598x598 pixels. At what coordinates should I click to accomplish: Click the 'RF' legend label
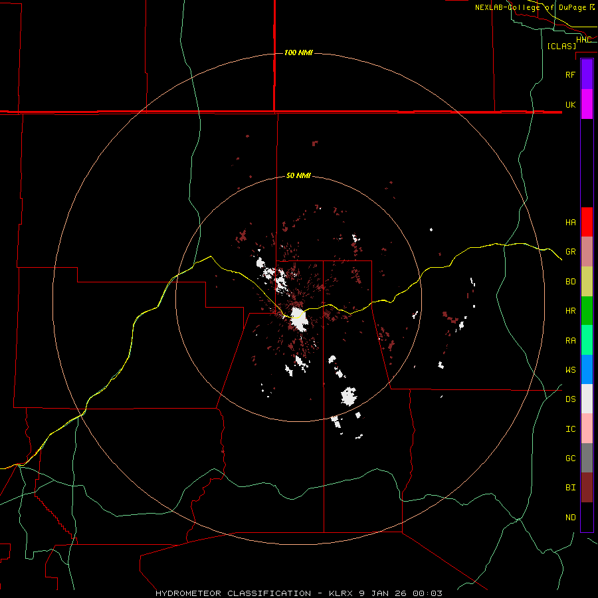click(x=571, y=74)
